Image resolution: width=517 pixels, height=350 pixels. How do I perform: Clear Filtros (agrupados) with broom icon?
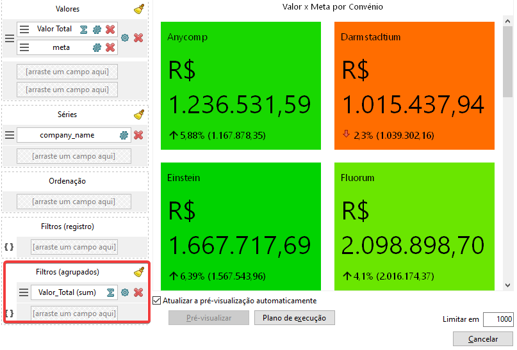click(x=139, y=273)
